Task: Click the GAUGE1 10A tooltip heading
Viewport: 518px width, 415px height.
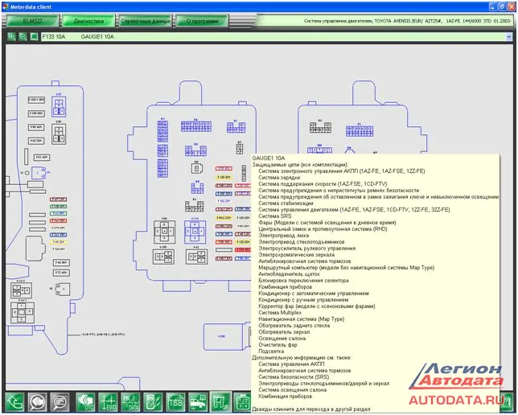Action: pos(269,158)
